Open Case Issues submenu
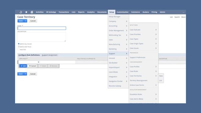201x113 pixels. pyautogui.click(x=144, y=48)
